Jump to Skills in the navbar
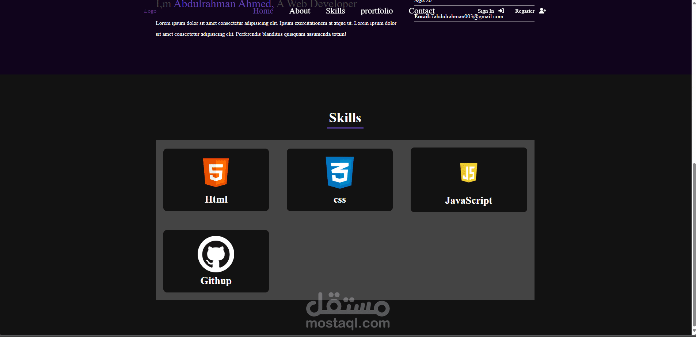 coord(335,11)
